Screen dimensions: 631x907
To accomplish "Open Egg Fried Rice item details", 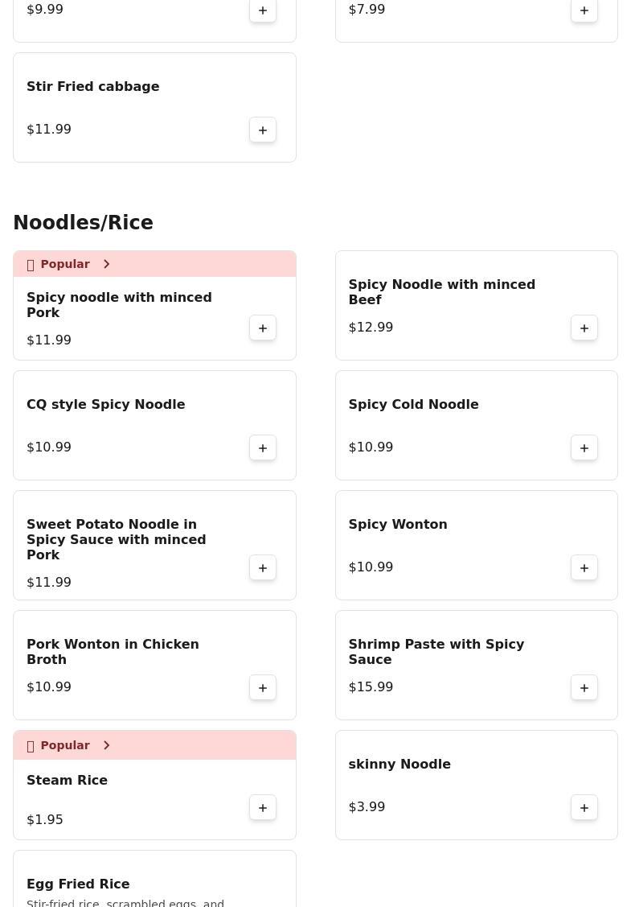I will [x=78, y=884].
